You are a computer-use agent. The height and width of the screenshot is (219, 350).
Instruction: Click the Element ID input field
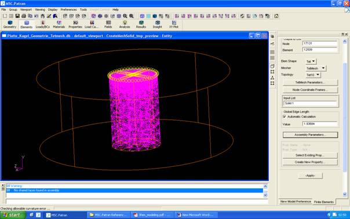[x=320, y=50]
